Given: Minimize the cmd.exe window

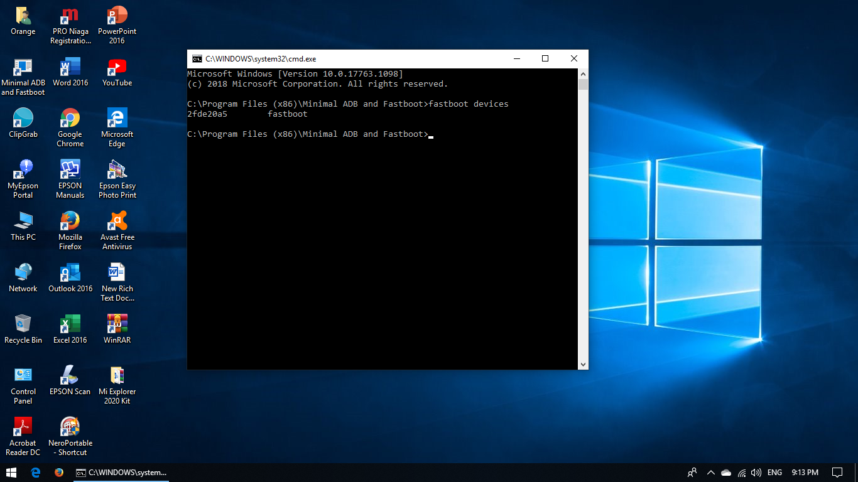Looking at the screenshot, I should pos(516,59).
